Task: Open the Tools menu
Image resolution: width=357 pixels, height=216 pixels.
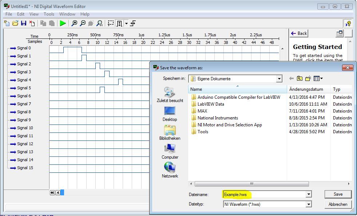Action: 49,14
